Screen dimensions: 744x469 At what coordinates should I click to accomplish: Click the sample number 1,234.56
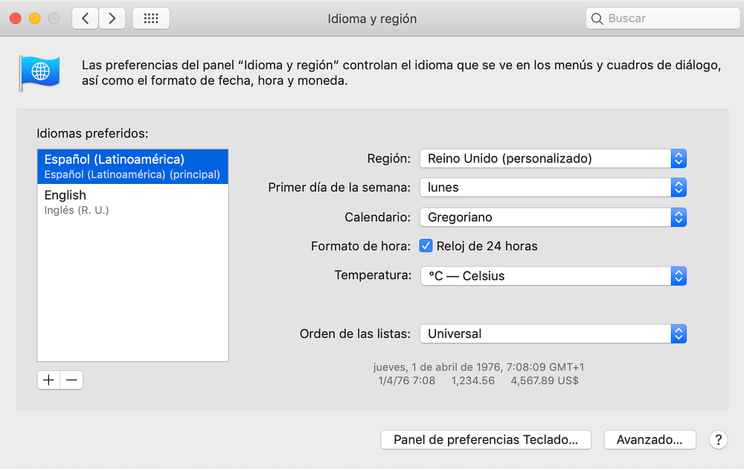click(x=472, y=380)
